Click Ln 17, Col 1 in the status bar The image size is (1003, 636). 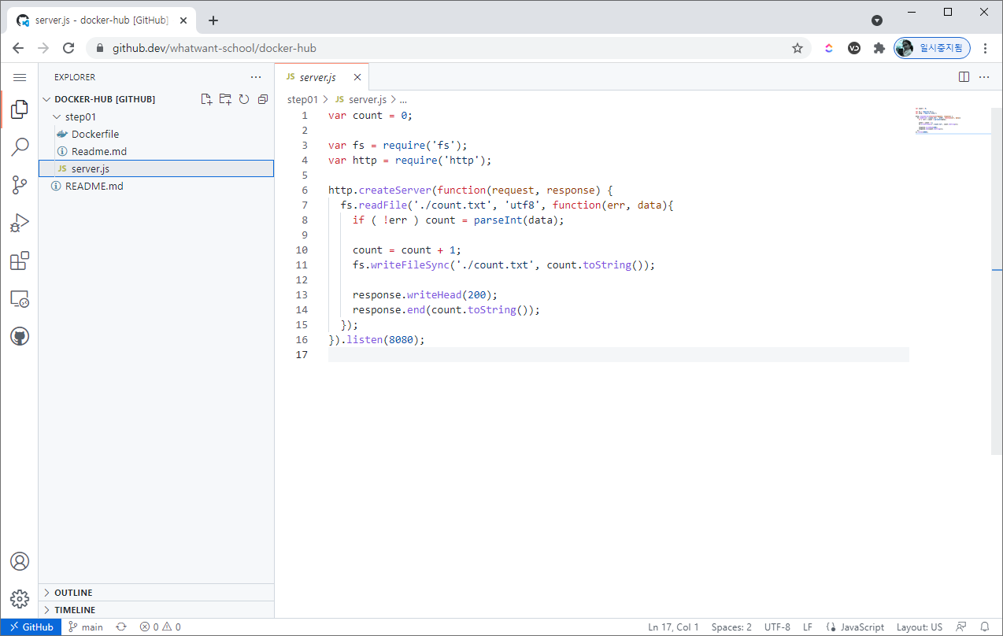[673, 627]
